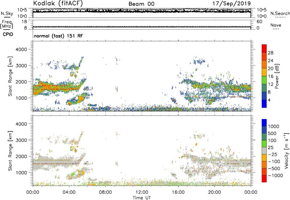Image resolution: width=290 pixels, height=200 pixels.
Task: Click the "Slant Range [km]" label of the power panel
Action: 10,76
